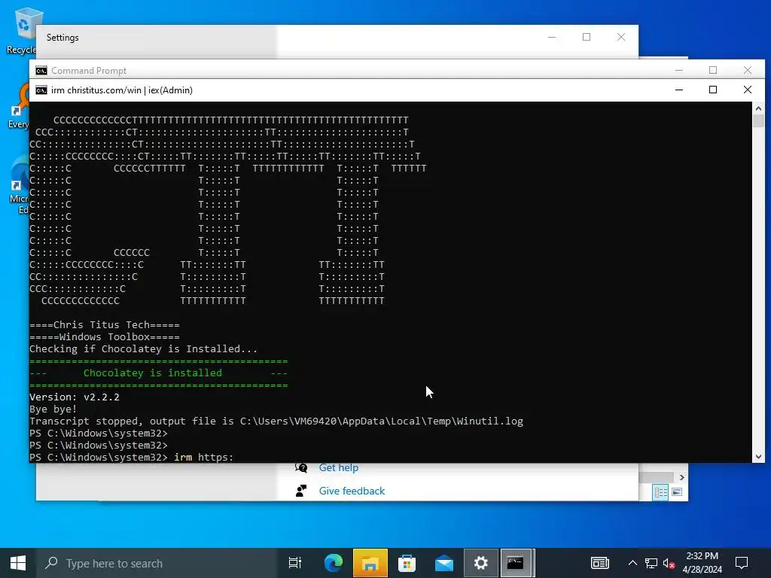Click the PowerShell scrollbar down arrow

(x=758, y=457)
